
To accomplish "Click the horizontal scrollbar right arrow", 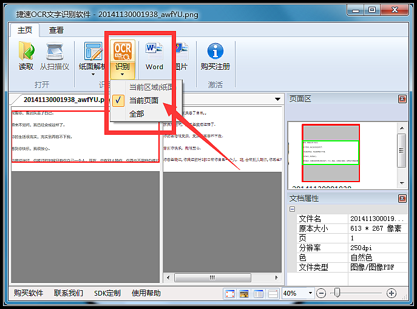I will 276,277.
